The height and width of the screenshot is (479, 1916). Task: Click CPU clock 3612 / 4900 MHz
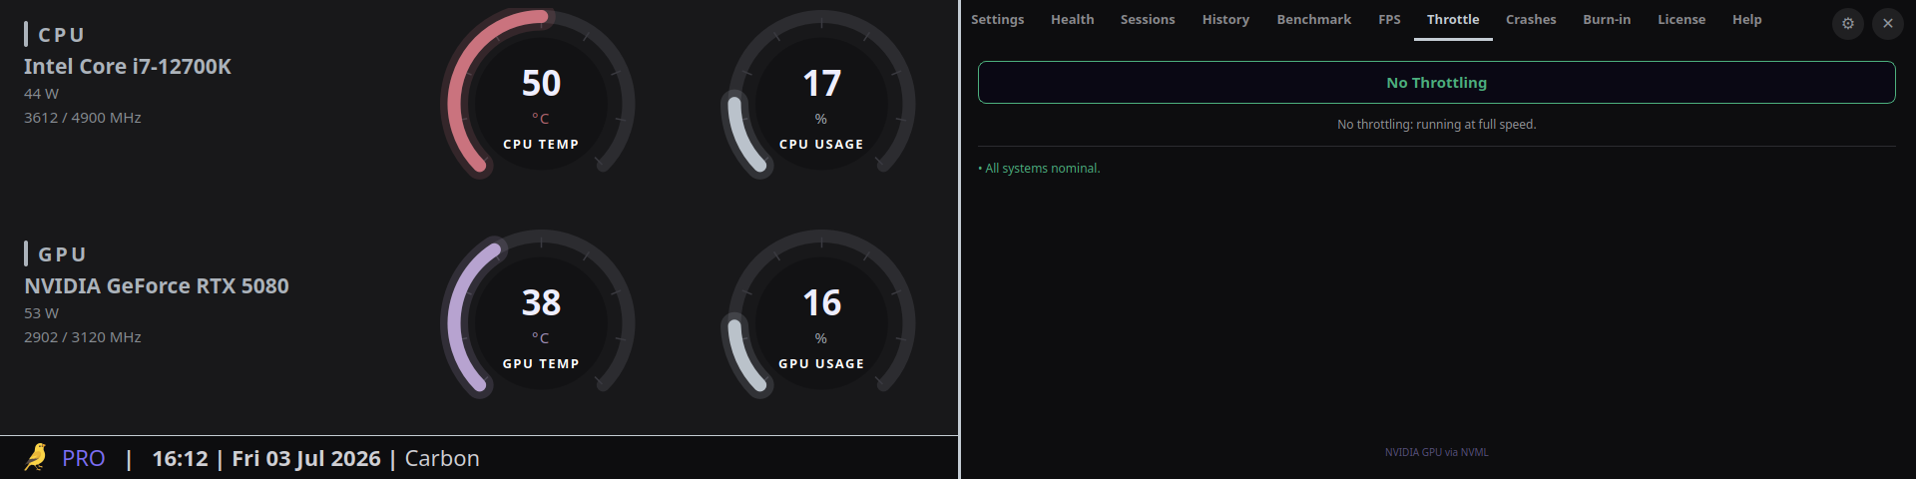83,118
